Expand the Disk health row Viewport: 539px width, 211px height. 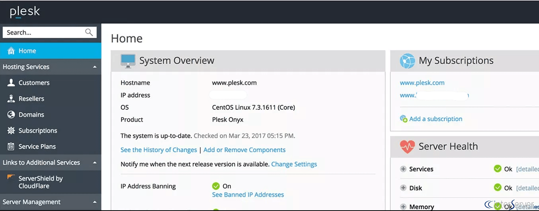(x=403, y=188)
